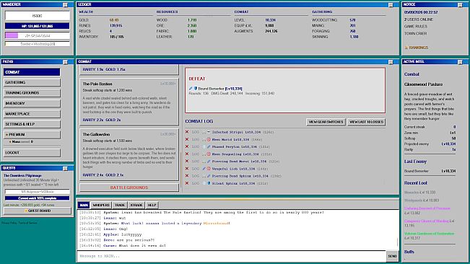
Task: Collapse the Ledger panel
Action: click(x=391, y=5)
